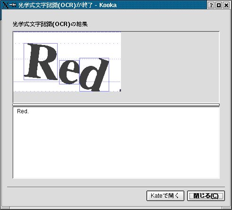Select the boxed letter "d" in OCR image

(94, 74)
